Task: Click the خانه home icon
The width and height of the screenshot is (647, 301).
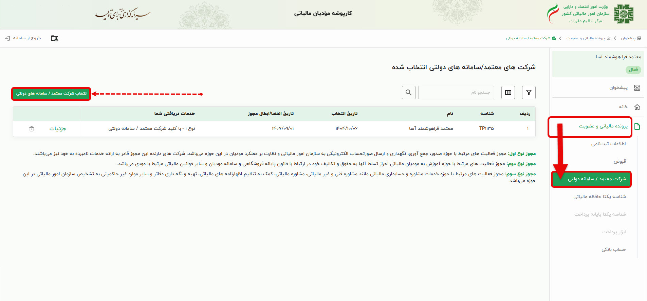Action: point(637,107)
